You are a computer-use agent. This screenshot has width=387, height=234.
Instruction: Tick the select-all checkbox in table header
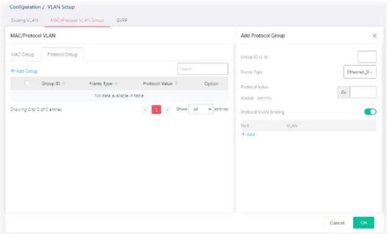27,83
